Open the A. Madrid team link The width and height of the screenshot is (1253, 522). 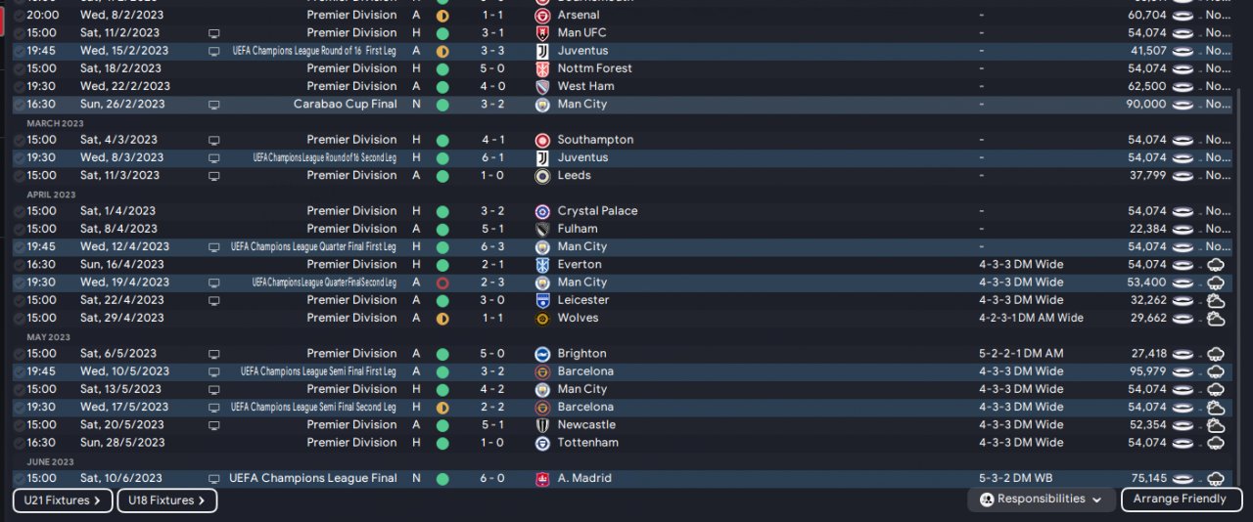click(x=584, y=479)
